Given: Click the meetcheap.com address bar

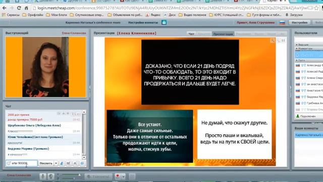Looking at the screenshot, I should tap(172, 8).
